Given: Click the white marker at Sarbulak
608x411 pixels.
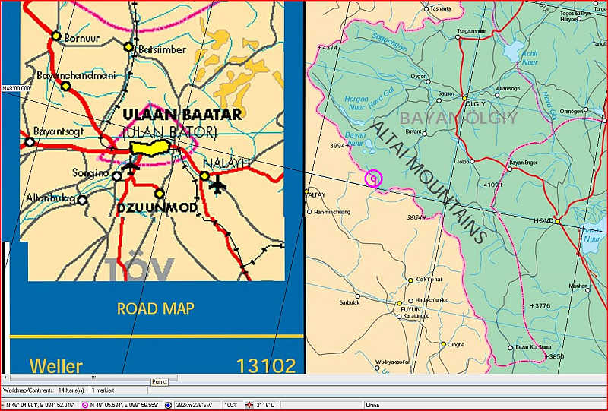Looking at the screenshot, I should tap(357, 296).
